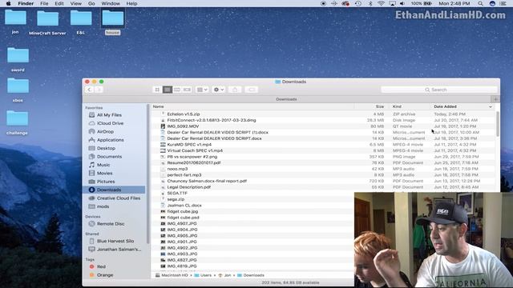Click the Finder Search field
Screen dimensions: 513x288
tap(439, 90)
